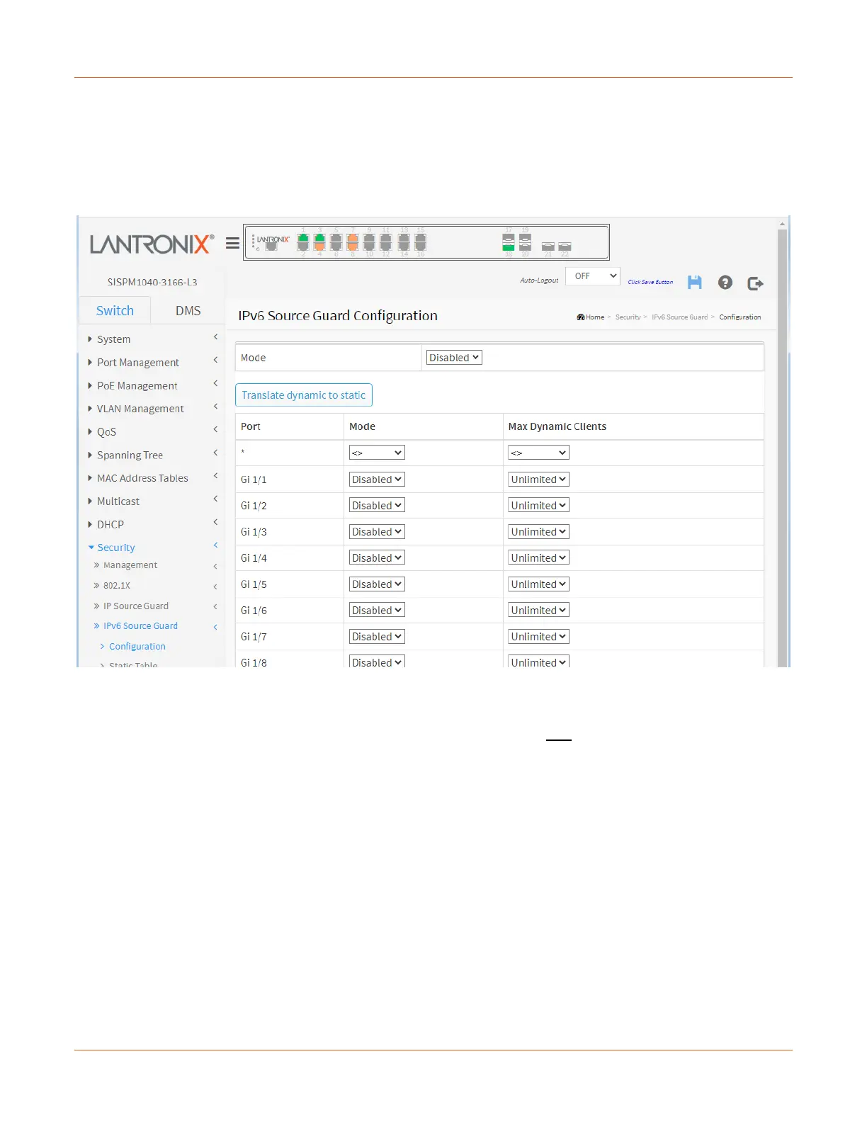Click the SISPM1040-3166-L3 model label
Viewport: 867px width, 1122px height.
pos(152,282)
